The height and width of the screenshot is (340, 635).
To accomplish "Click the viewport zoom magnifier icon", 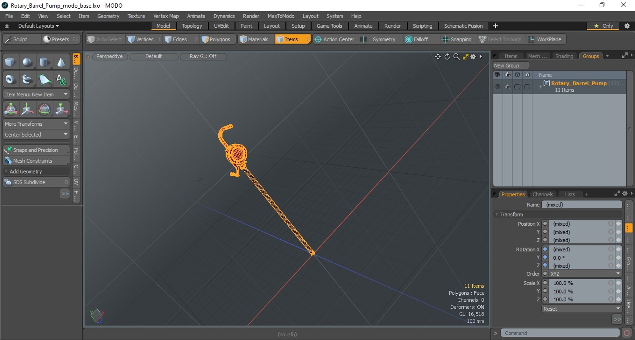I will click(456, 57).
